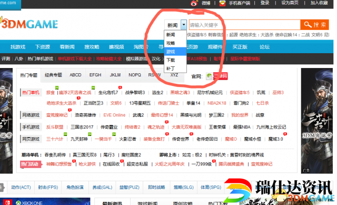
Task: Click the Nintendo Switch icon
Action: pyautogui.click(x=7, y=202)
